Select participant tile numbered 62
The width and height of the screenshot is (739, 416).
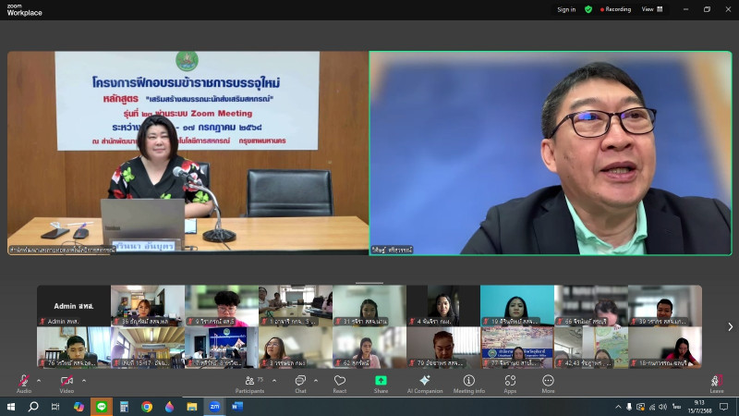369,348
